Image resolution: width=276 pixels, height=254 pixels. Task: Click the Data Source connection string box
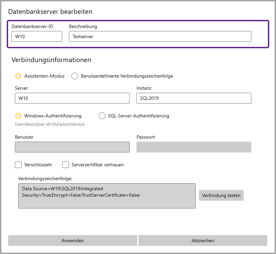[107, 196]
